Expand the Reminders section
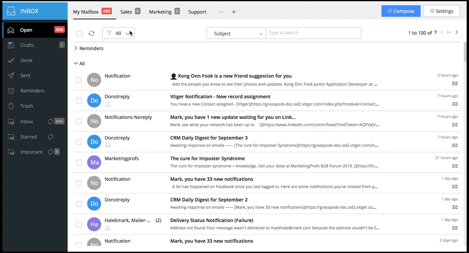The image size is (469, 253). [75, 48]
